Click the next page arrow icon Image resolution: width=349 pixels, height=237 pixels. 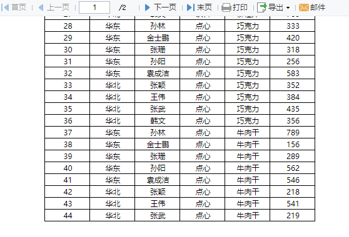147,7
